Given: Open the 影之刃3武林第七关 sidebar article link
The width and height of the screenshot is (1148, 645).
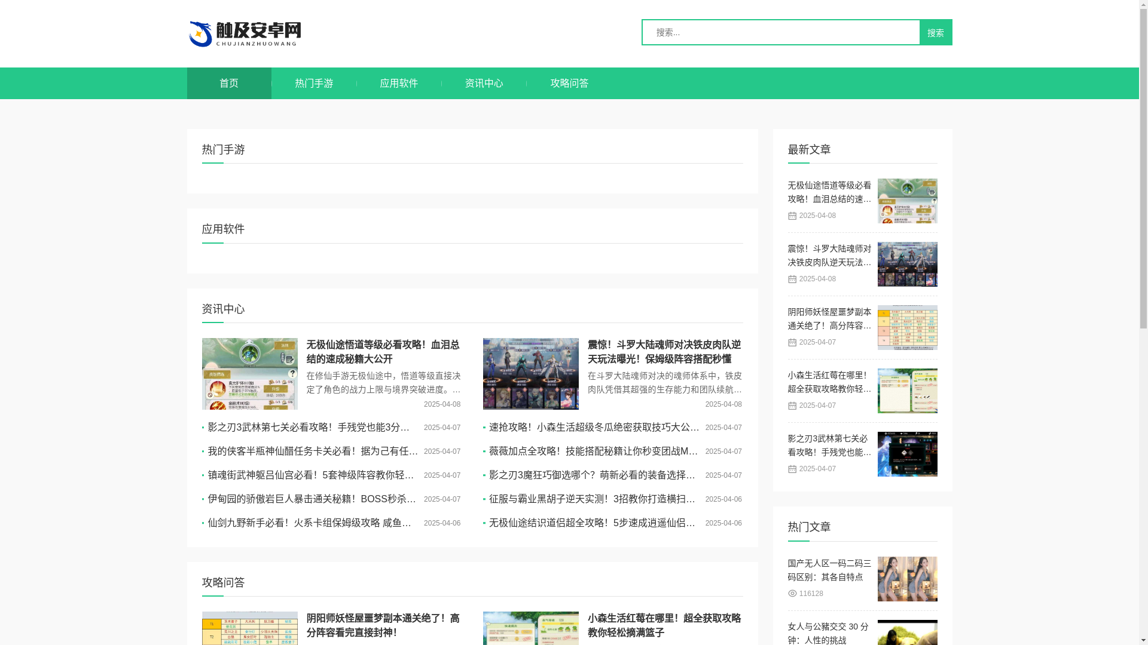Looking at the screenshot, I should click(830, 446).
